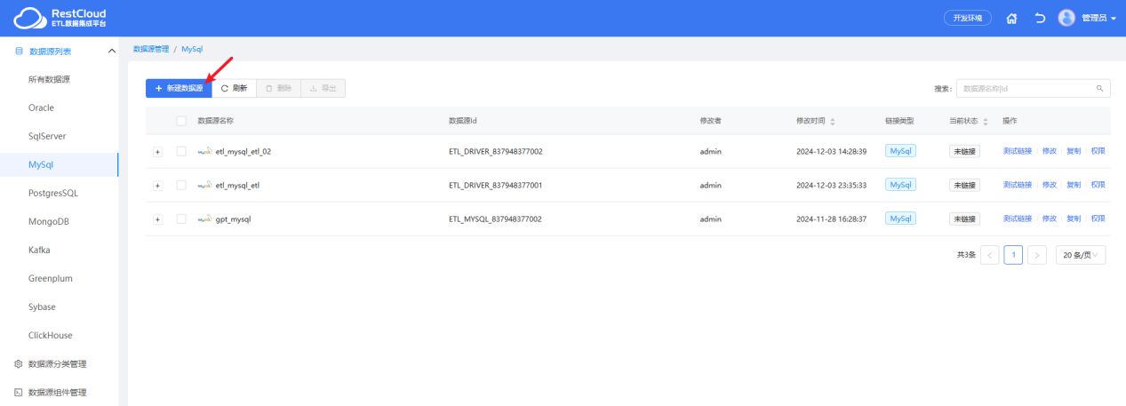Open the home page icon
This screenshot has width=1126, height=406.
(1011, 18)
